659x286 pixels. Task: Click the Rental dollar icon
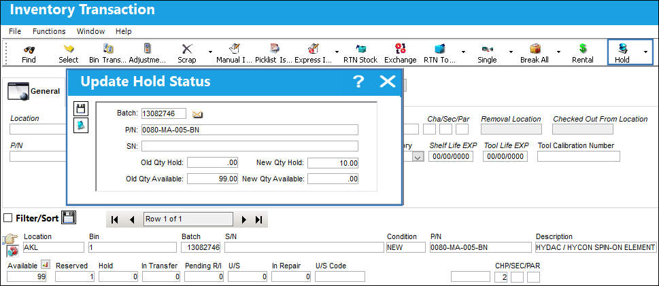coord(583,49)
